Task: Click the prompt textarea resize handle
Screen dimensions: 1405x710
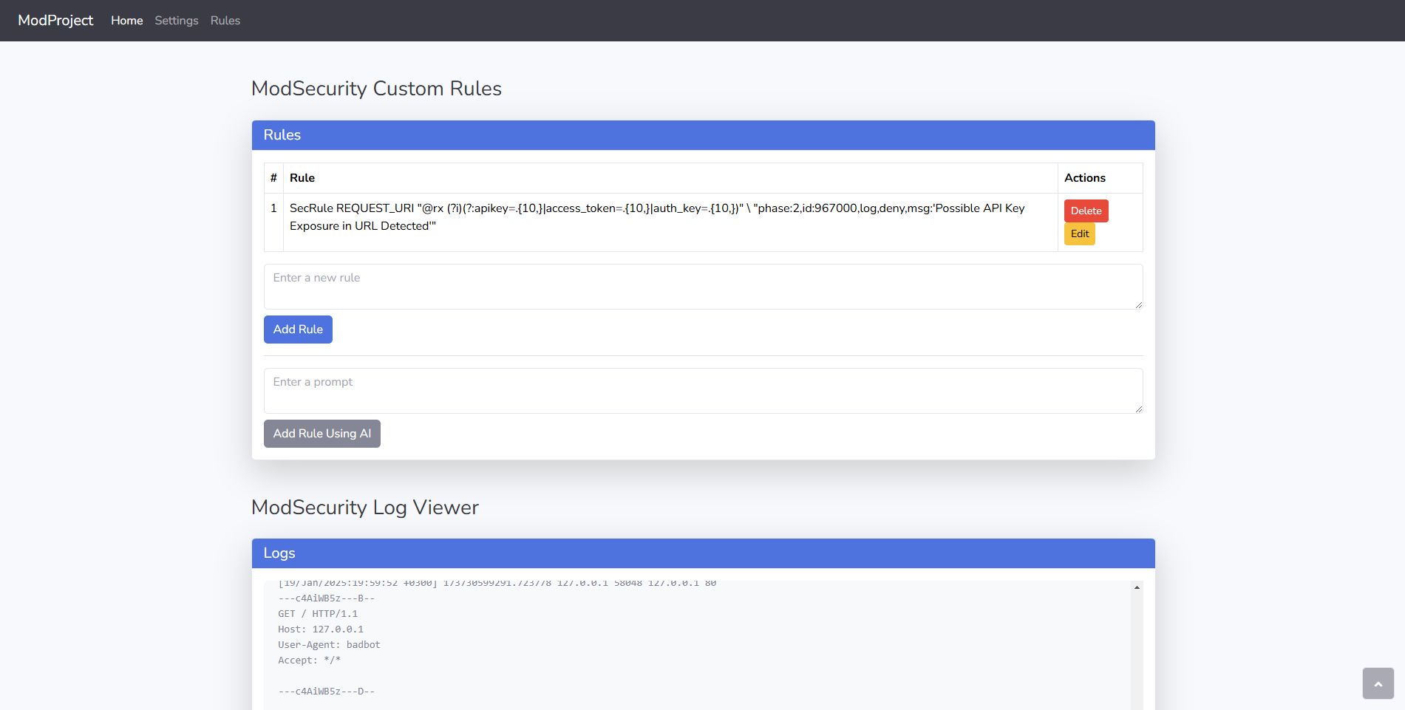Action: click(1138, 409)
